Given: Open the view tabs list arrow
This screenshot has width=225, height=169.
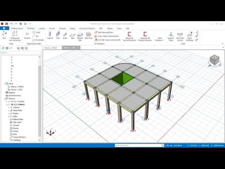Looking at the screenshot, I should coord(223,48).
